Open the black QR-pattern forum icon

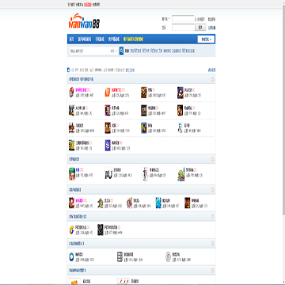tap(101, 230)
